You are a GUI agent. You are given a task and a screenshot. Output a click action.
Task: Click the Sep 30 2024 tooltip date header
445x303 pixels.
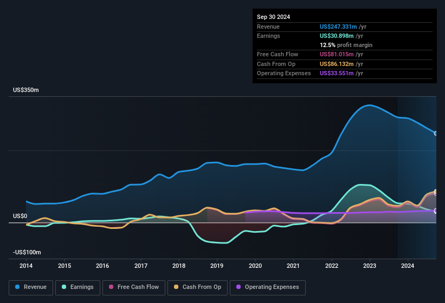pos(274,17)
